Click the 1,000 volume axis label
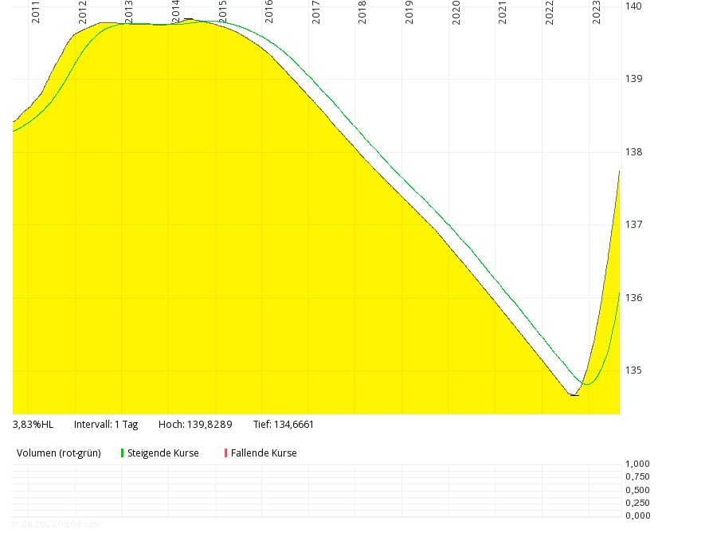 tap(637, 464)
